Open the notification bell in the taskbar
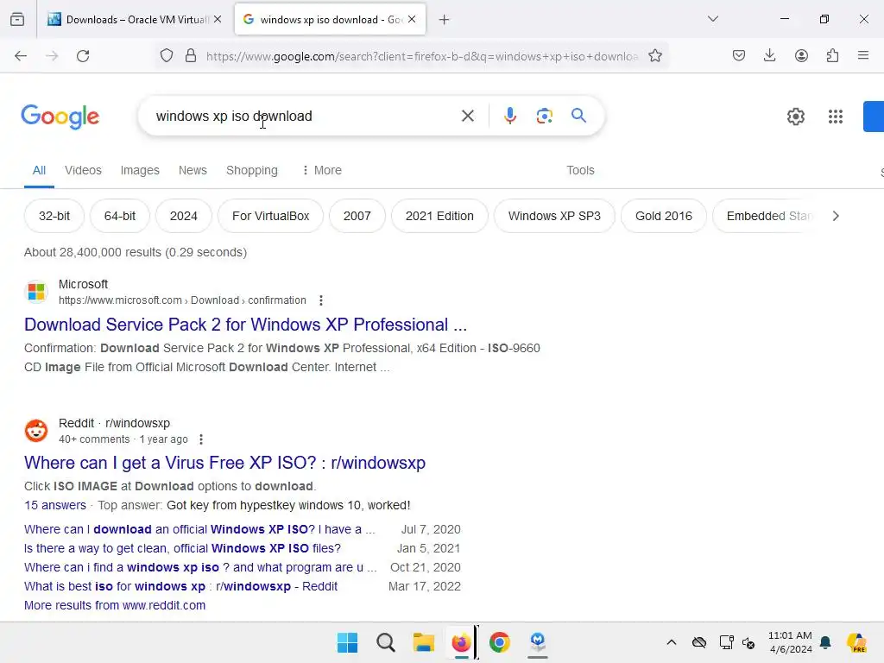Screen dimensions: 884x663 [x=825, y=642]
